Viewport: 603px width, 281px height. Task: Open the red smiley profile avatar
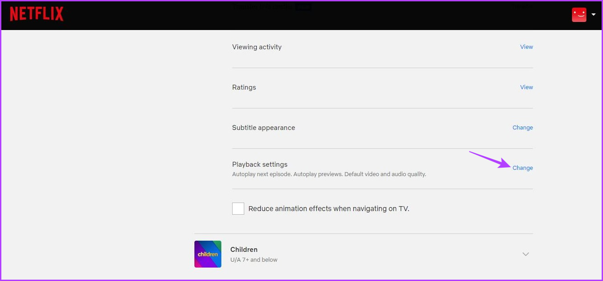coord(579,15)
